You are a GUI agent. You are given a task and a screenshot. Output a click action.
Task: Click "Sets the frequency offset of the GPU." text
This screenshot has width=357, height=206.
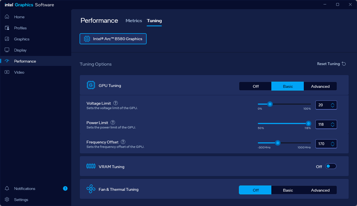[x=115, y=147]
